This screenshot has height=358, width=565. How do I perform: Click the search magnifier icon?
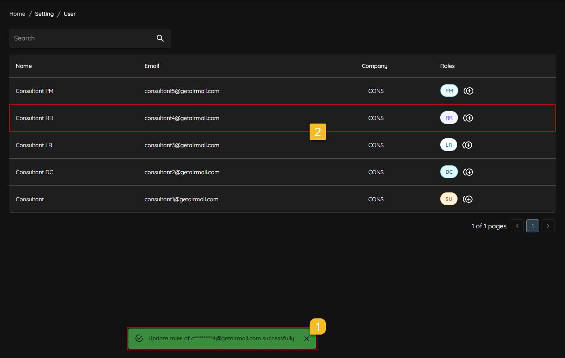[160, 38]
